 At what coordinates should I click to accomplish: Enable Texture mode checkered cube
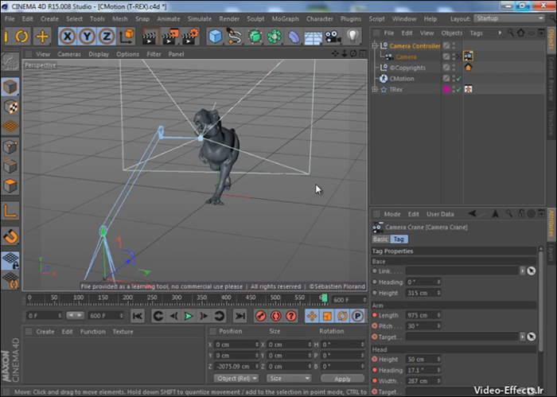10,107
